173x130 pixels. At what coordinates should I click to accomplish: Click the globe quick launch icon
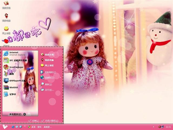17,127
